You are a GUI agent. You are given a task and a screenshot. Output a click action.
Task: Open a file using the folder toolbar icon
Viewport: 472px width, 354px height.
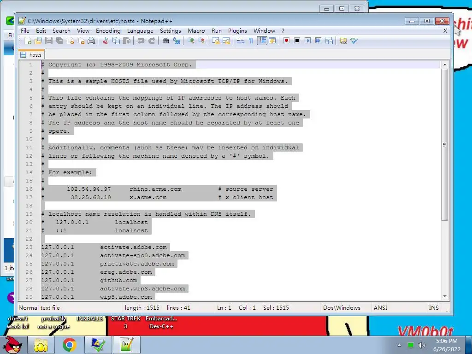pos(38,41)
